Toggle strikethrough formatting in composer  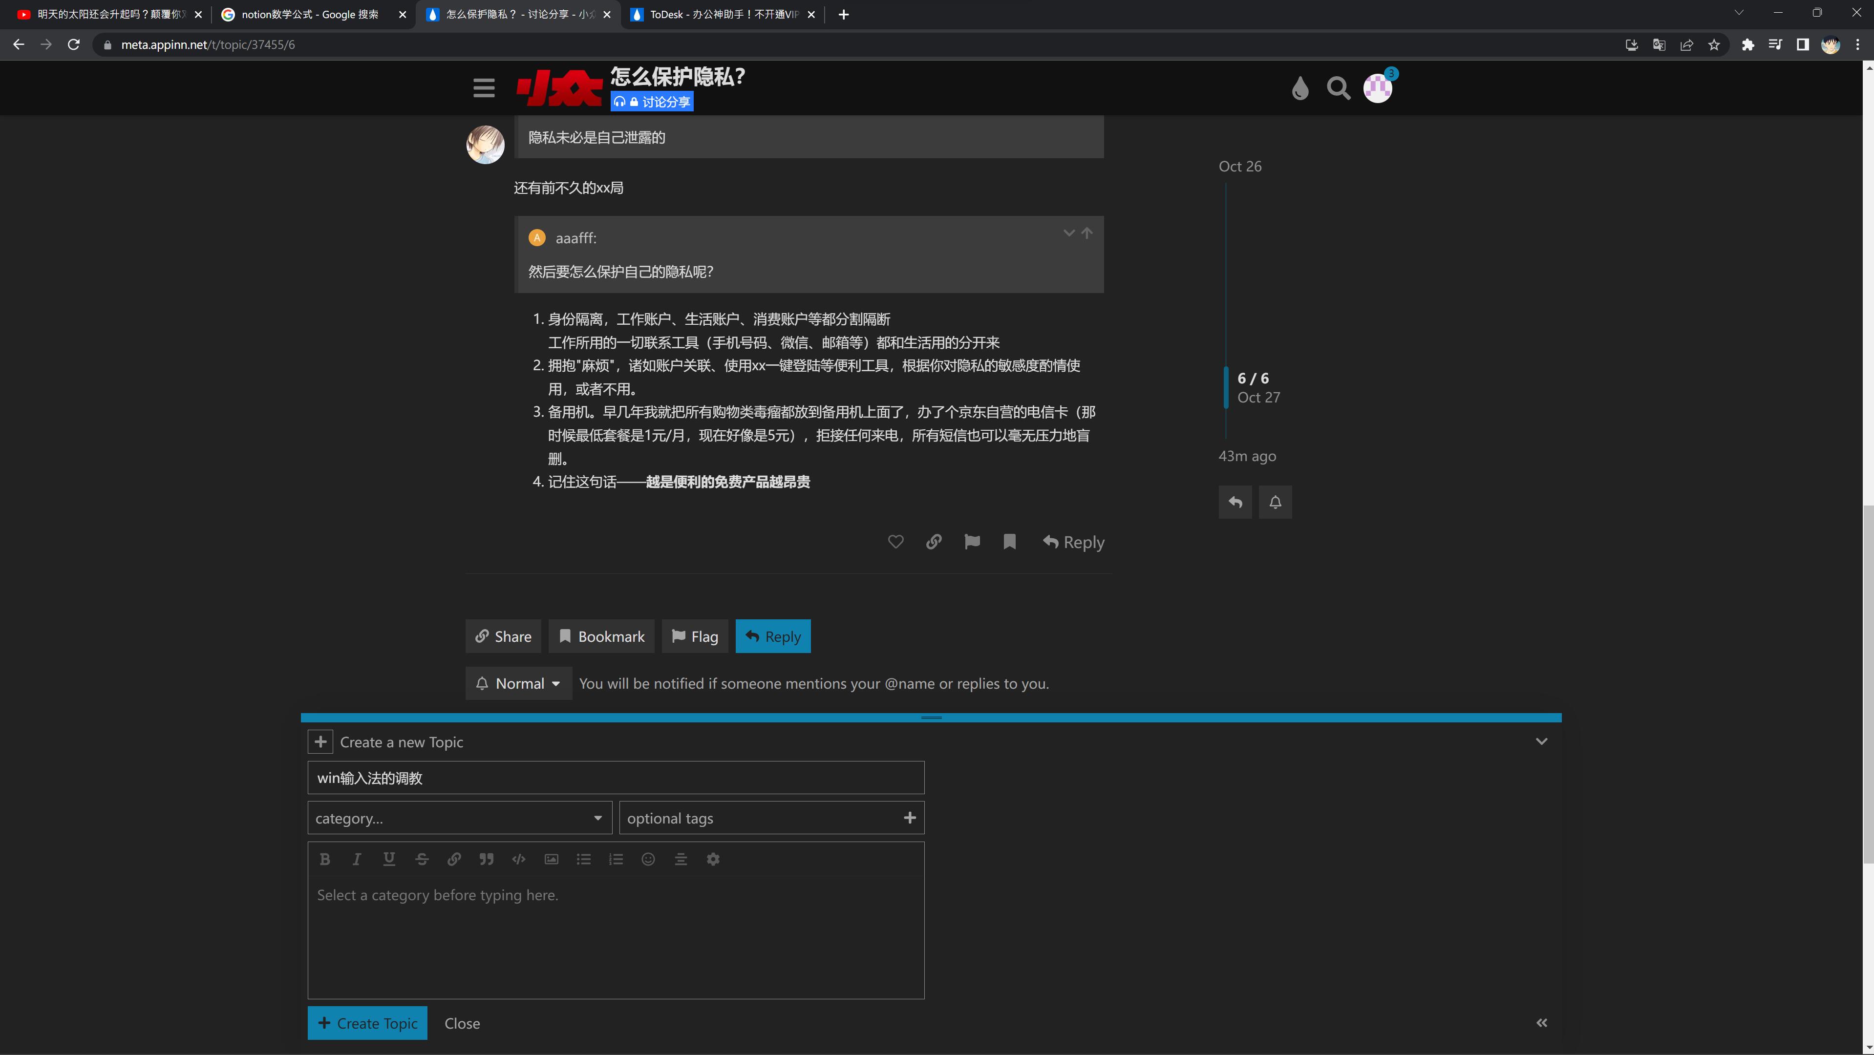[421, 860]
